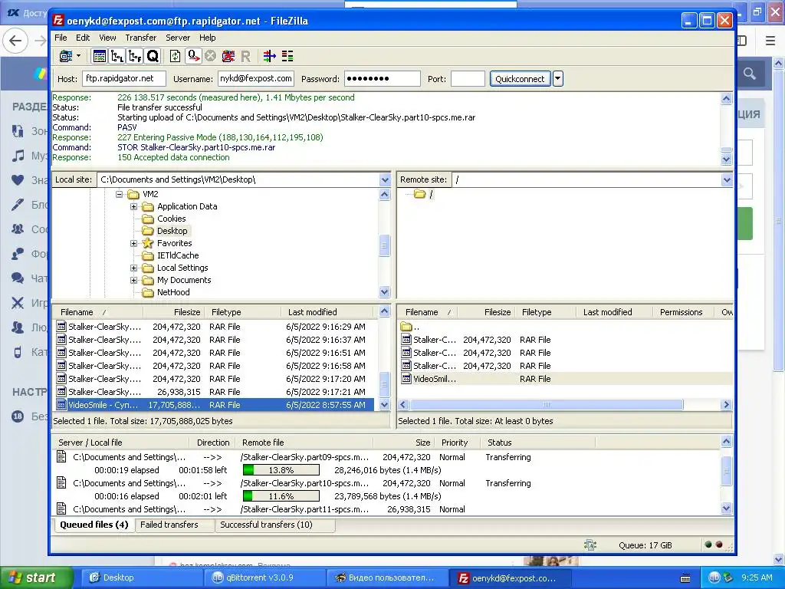785x589 pixels.
Task: Select local 26,938,315 byte Stalker file
Action: [214, 392]
